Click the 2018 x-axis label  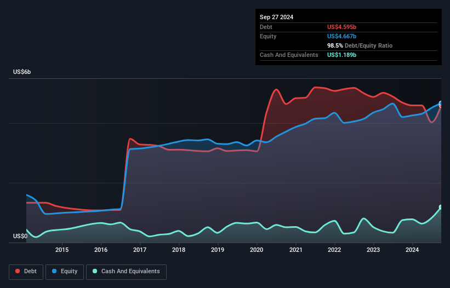click(179, 250)
